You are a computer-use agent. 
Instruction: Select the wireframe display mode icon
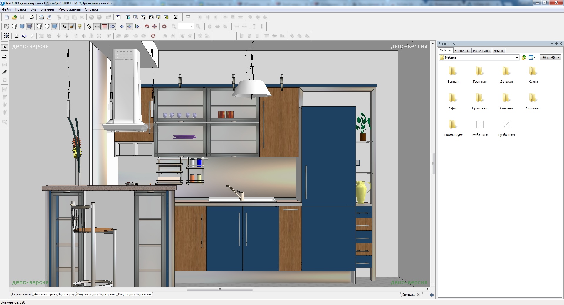[x=7, y=26]
